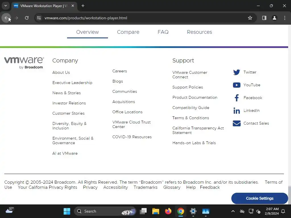Open the Feedback footer link
Image resolution: width=291 pixels, height=218 pixels.
coord(210,187)
